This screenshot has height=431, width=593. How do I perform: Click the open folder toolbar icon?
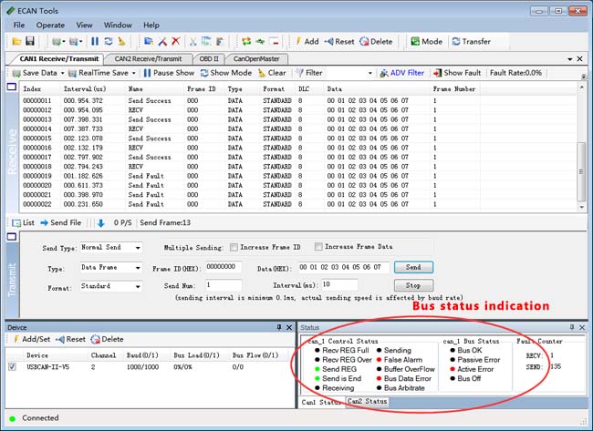coord(17,42)
